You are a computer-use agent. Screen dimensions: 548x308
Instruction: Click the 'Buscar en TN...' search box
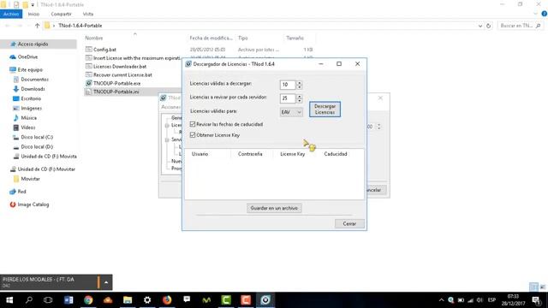click(521, 26)
